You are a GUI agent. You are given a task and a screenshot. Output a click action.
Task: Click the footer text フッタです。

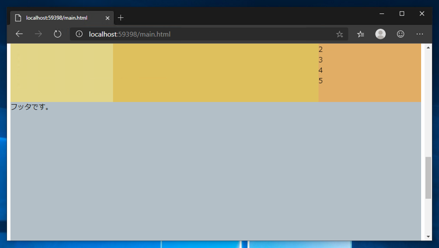click(x=30, y=107)
